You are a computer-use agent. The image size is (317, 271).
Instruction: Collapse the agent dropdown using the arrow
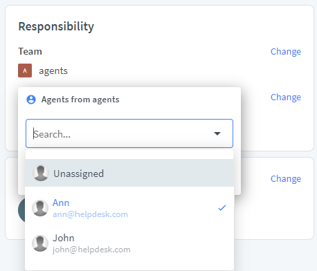pos(217,133)
